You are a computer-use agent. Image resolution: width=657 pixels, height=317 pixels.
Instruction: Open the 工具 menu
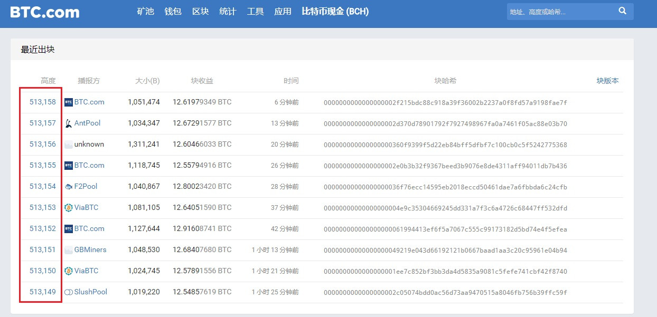click(x=255, y=11)
